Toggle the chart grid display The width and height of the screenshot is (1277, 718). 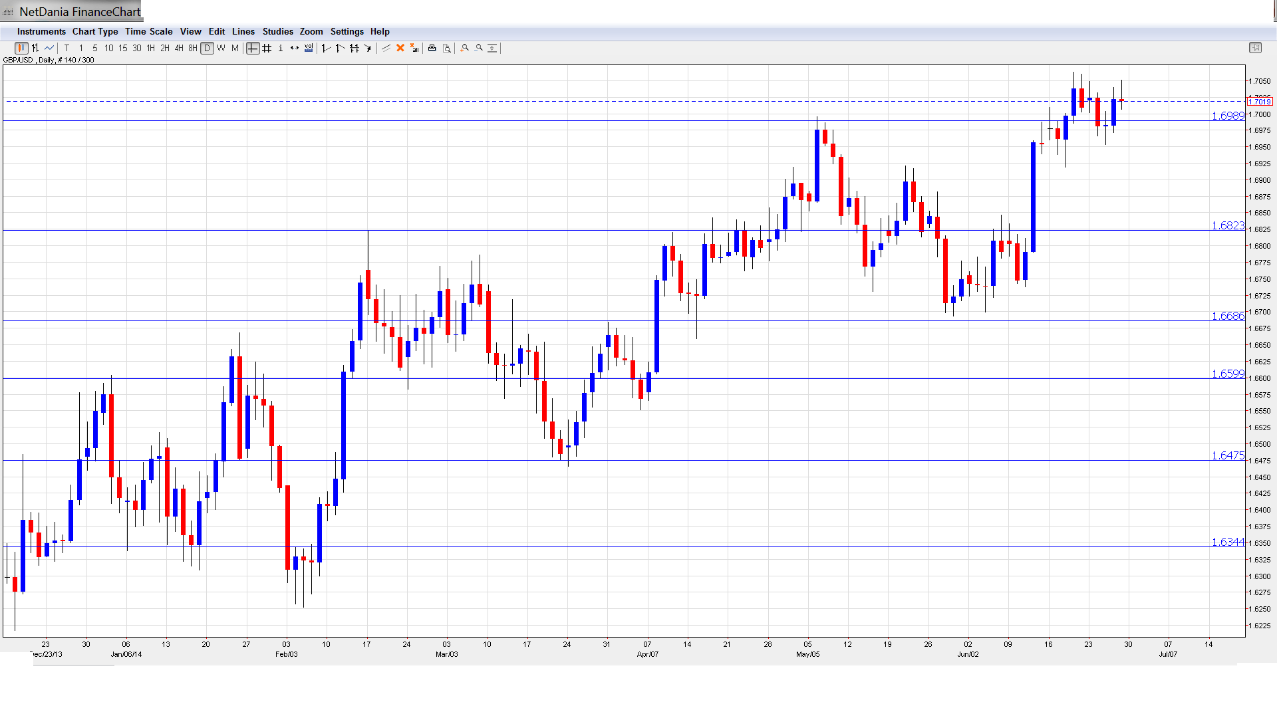(x=267, y=48)
